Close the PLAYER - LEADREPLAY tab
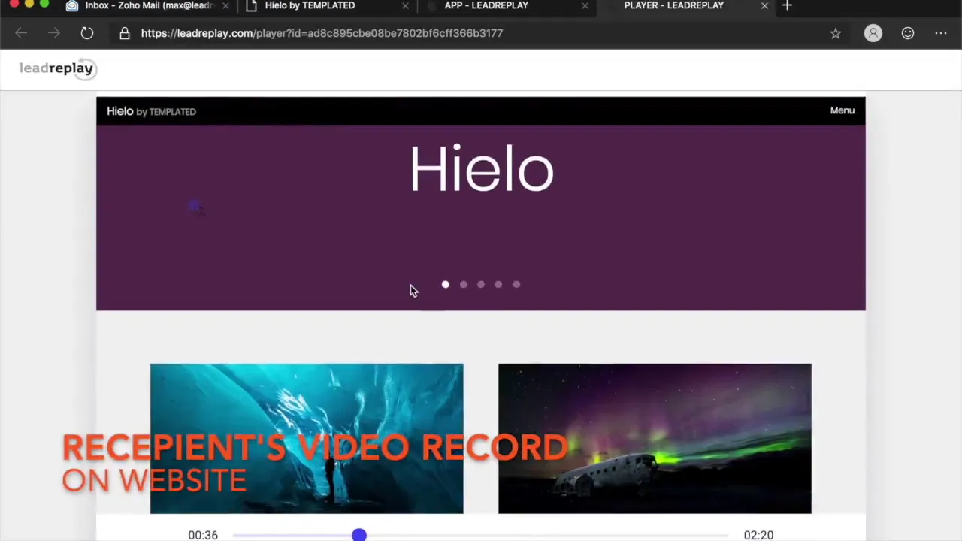 coord(764,5)
